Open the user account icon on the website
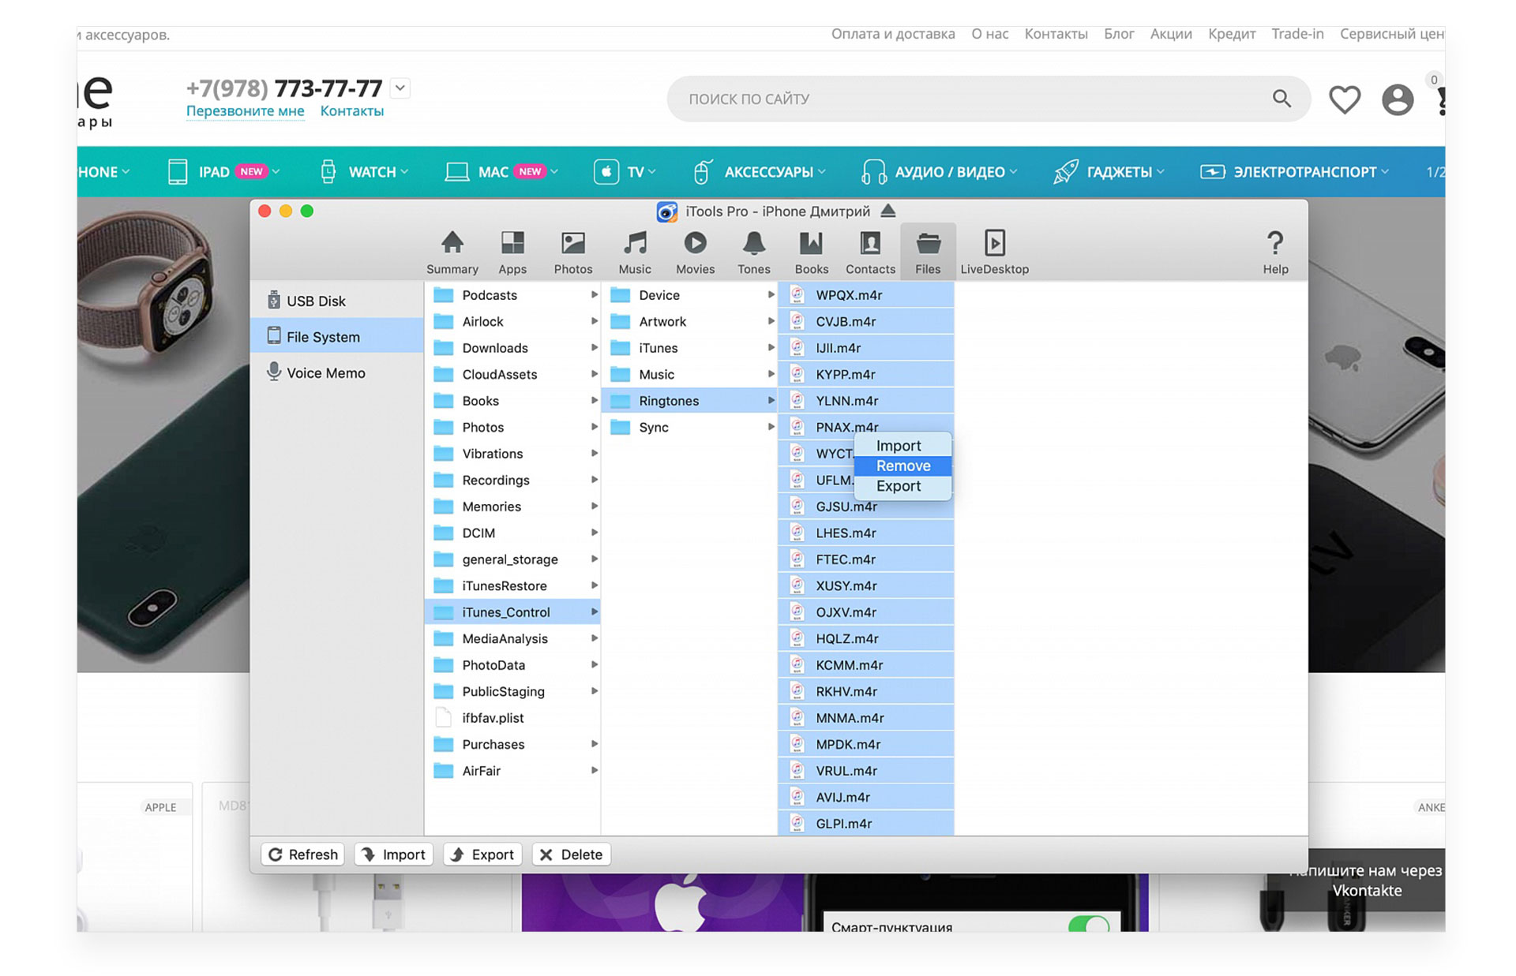Viewport: 1516px width, 976px height. point(1397,99)
